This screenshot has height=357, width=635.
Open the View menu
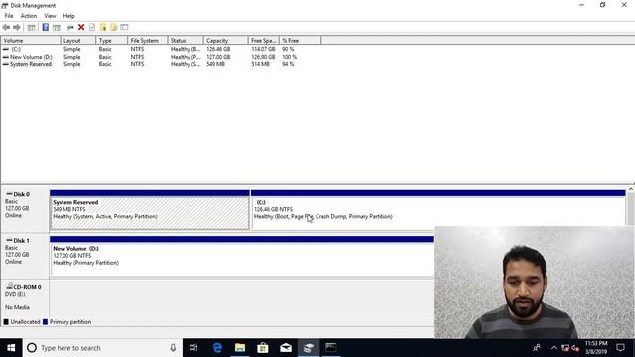[50, 16]
